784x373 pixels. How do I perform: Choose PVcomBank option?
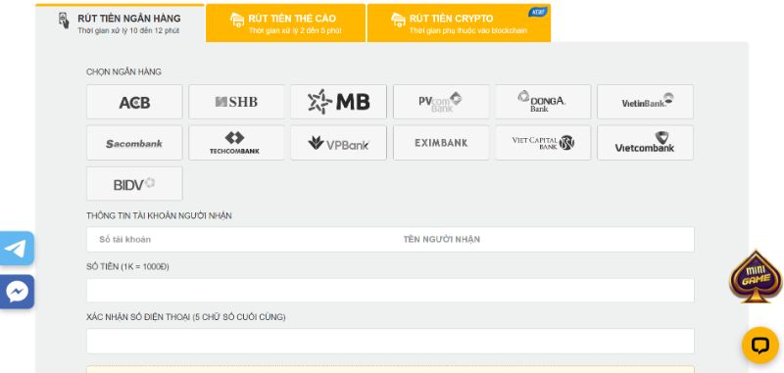(441, 102)
